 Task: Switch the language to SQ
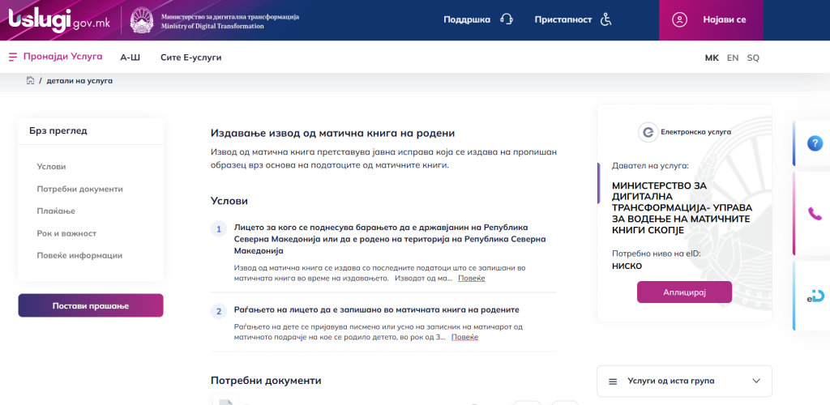pos(753,58)
